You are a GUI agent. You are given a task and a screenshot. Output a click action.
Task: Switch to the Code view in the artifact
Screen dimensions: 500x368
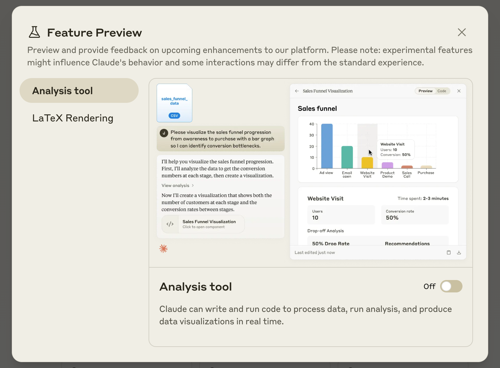(442, 91)
